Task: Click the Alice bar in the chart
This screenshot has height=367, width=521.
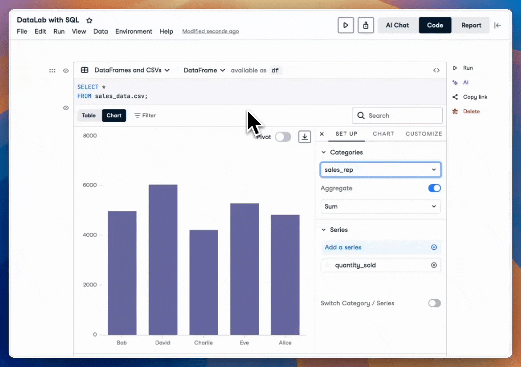Action: pos(285,275)
